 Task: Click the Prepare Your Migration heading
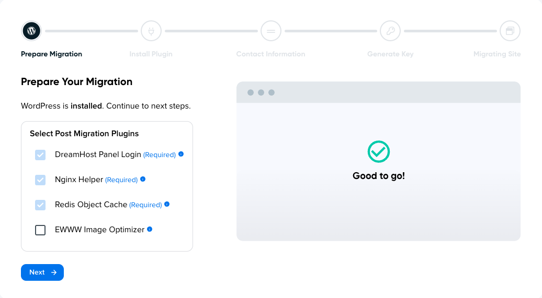[x=76, y=82]
